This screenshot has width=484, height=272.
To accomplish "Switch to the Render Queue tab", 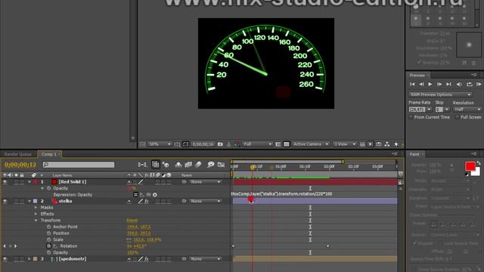I will pos(18,154).
